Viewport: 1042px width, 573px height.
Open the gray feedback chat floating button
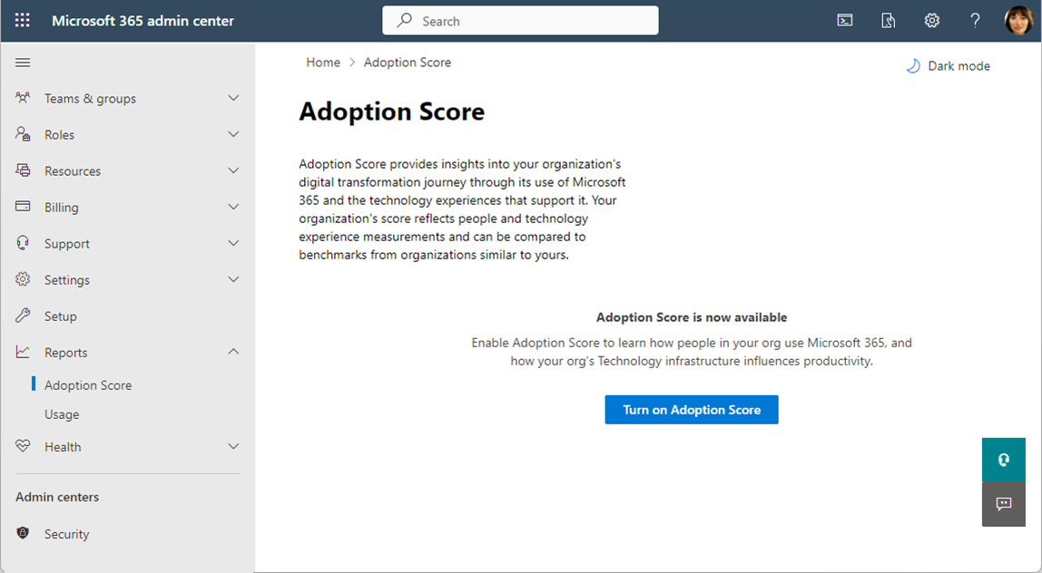point(1004,504)
